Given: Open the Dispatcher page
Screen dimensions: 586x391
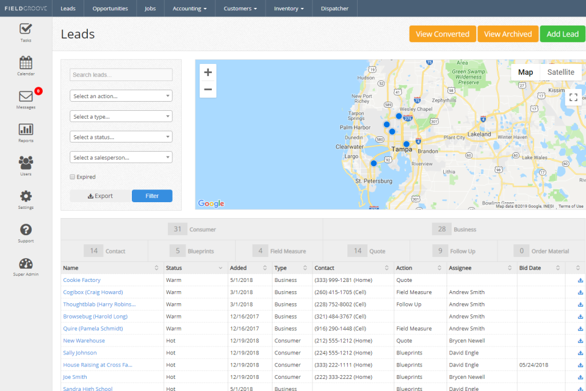Looking at the screenshot, I should click(x=335, y=8).
